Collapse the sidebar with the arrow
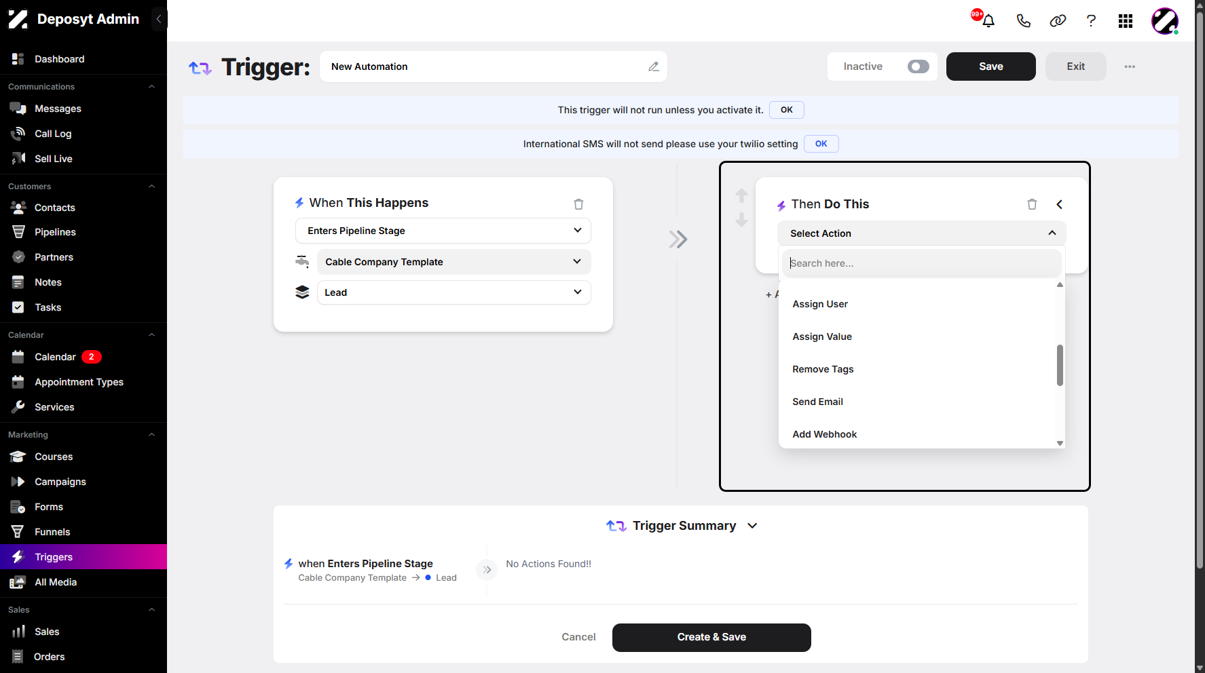The image size is (1205, 673). 159,19
